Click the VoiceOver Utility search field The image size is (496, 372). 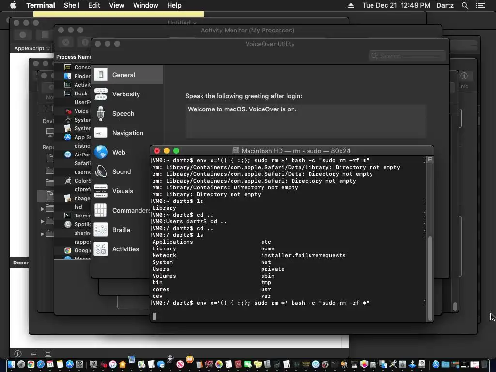(x=407, y=56)
